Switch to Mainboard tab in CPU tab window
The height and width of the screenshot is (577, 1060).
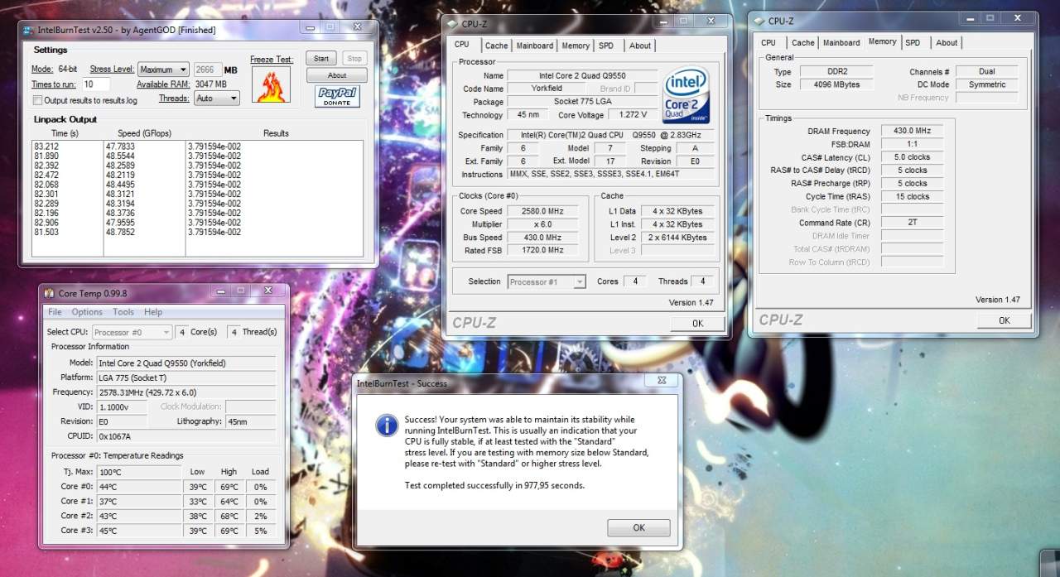point(535,46)
